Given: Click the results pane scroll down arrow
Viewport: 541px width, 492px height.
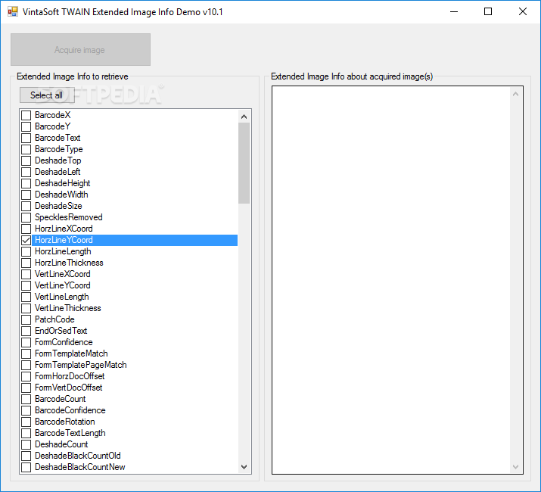Looking at the screenshot, I should 515,467.
